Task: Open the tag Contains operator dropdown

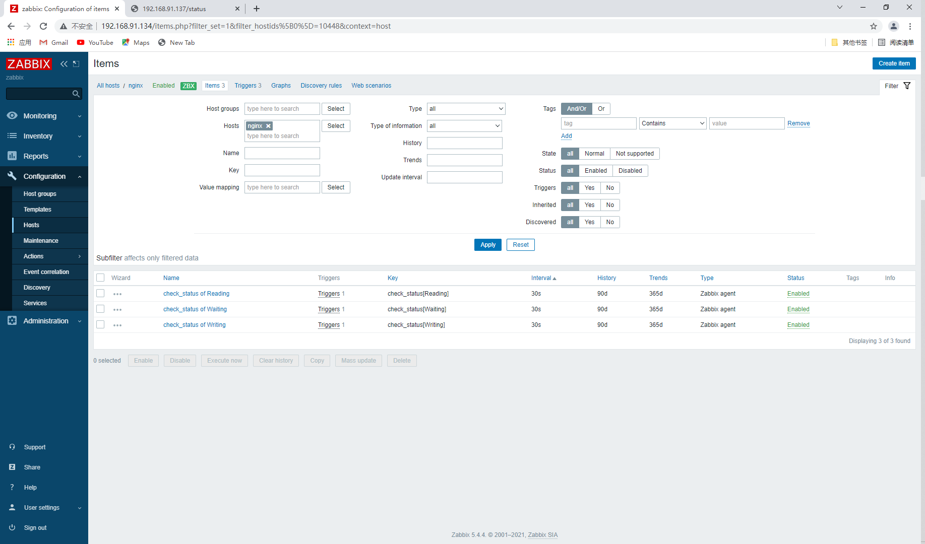Action: click(672, 123)
